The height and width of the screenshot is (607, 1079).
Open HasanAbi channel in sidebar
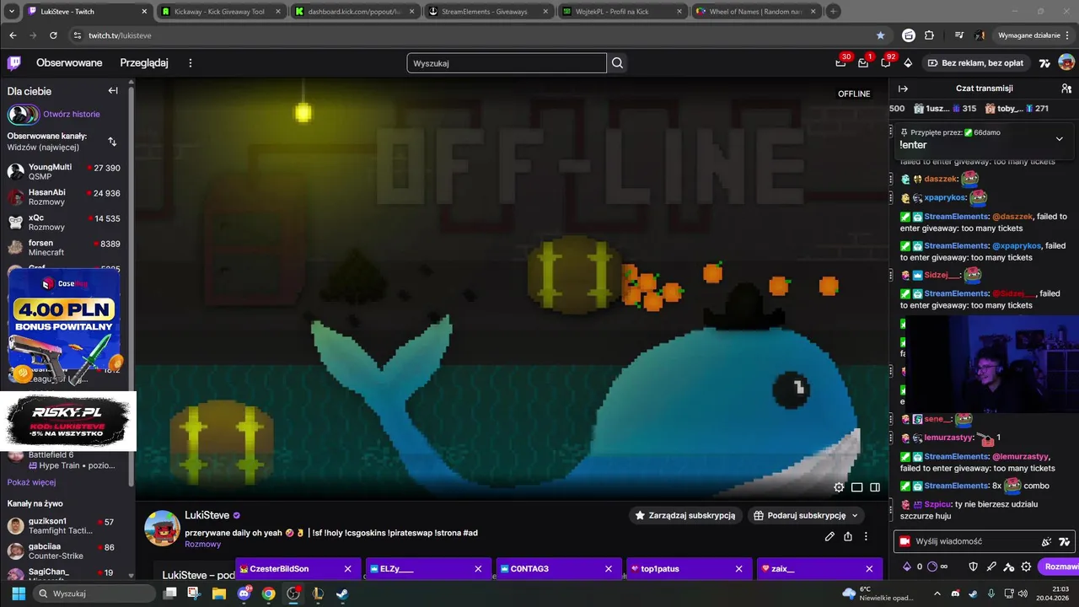[x=66, y=197]
